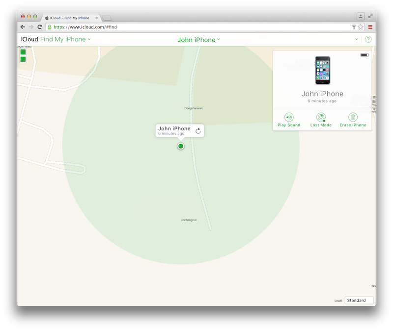Click the Erase iPhone trash icon
The height and width of the screenshot is (330, 393).
point(353,117)
